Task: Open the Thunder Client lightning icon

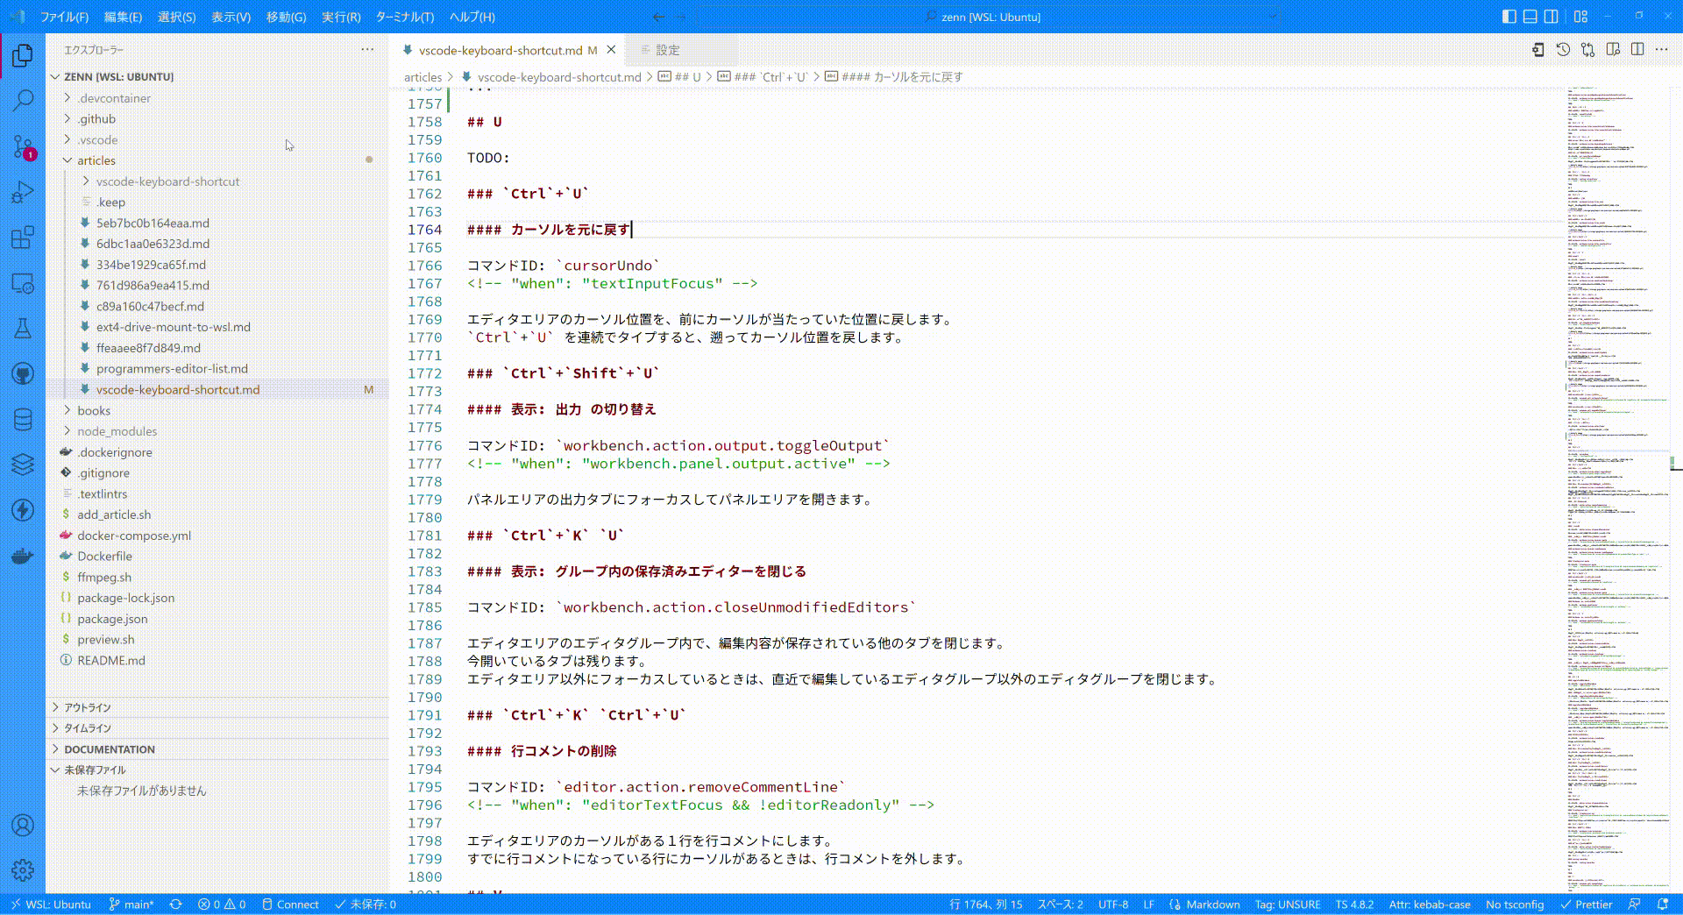Action: point(23,510)
